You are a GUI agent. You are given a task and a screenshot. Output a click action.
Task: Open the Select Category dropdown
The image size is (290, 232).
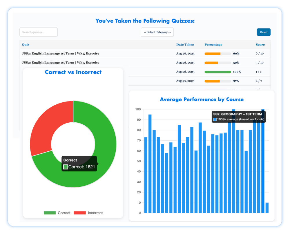coord(157,32)
